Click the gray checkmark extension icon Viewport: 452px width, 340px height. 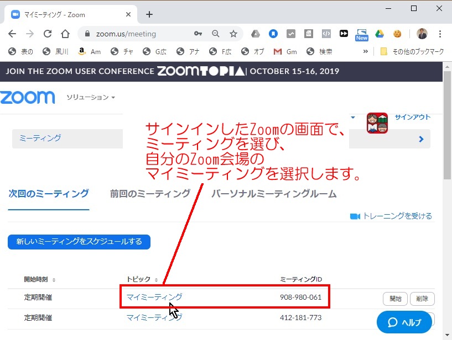tap(291, 34)
